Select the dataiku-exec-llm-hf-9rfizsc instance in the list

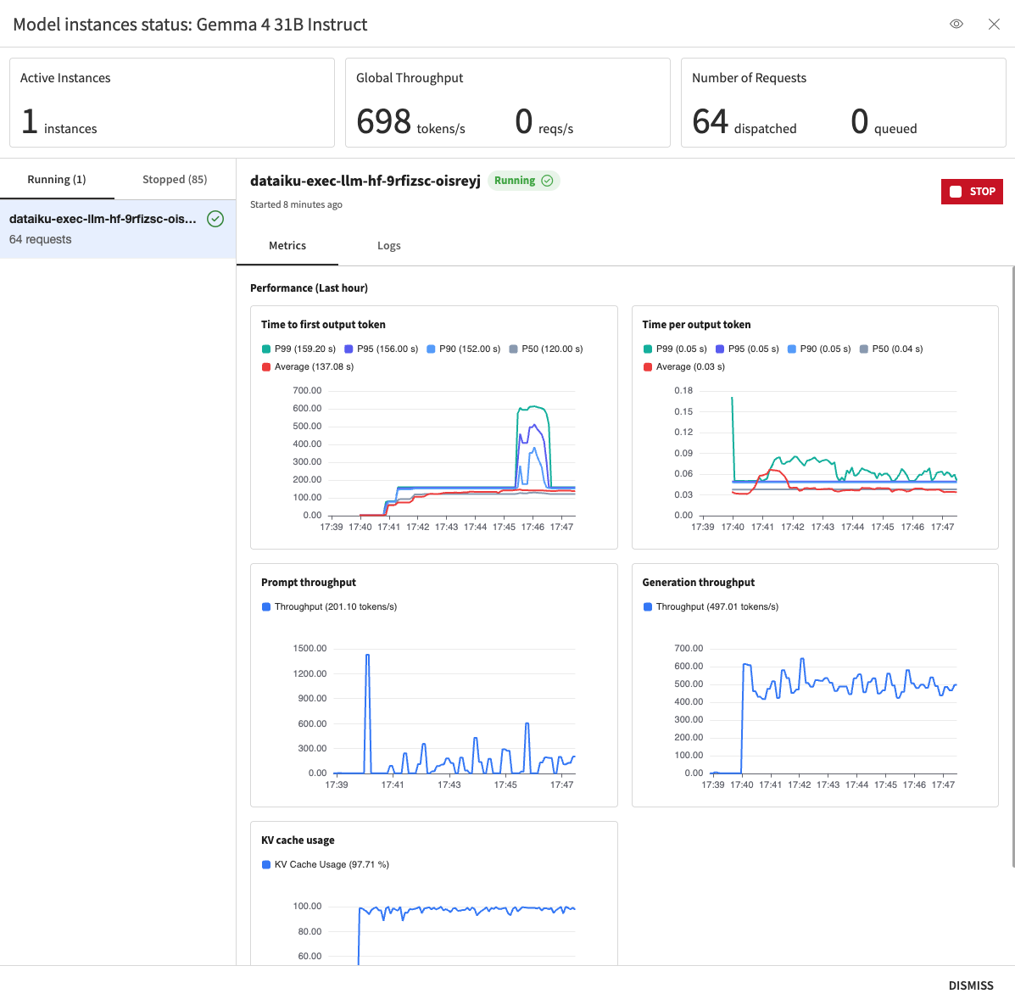(118, 229)
